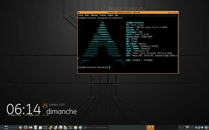Click the desktop clock widget 06:14
209x130 pixels.
[x=24, y=109]
